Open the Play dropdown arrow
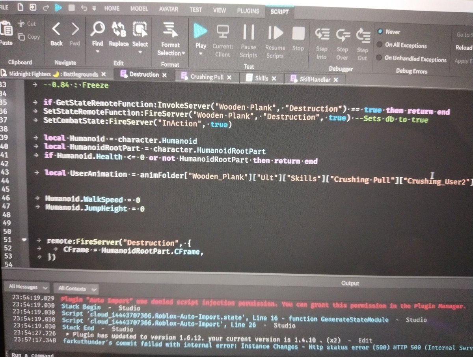This screenshot has height=357, width=473. pyautogui.click(x=201, y=54)
